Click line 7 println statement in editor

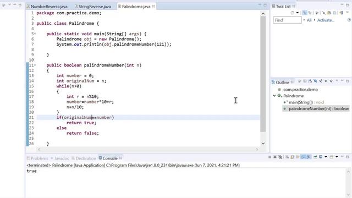(114, 44)
